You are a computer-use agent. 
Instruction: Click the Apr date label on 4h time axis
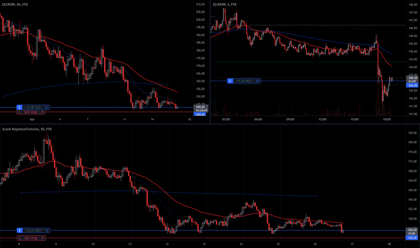pyautogui.click(x=32, y=119)
